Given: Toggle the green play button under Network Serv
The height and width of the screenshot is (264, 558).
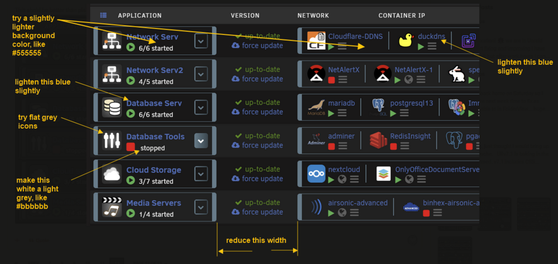Looking at the screenshot, I should (131, 47).
